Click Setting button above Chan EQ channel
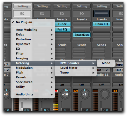 (x=101, y=6)
